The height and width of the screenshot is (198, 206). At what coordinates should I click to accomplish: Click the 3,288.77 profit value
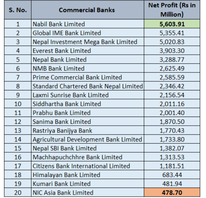pyautogui.click(x=172, y=59)
